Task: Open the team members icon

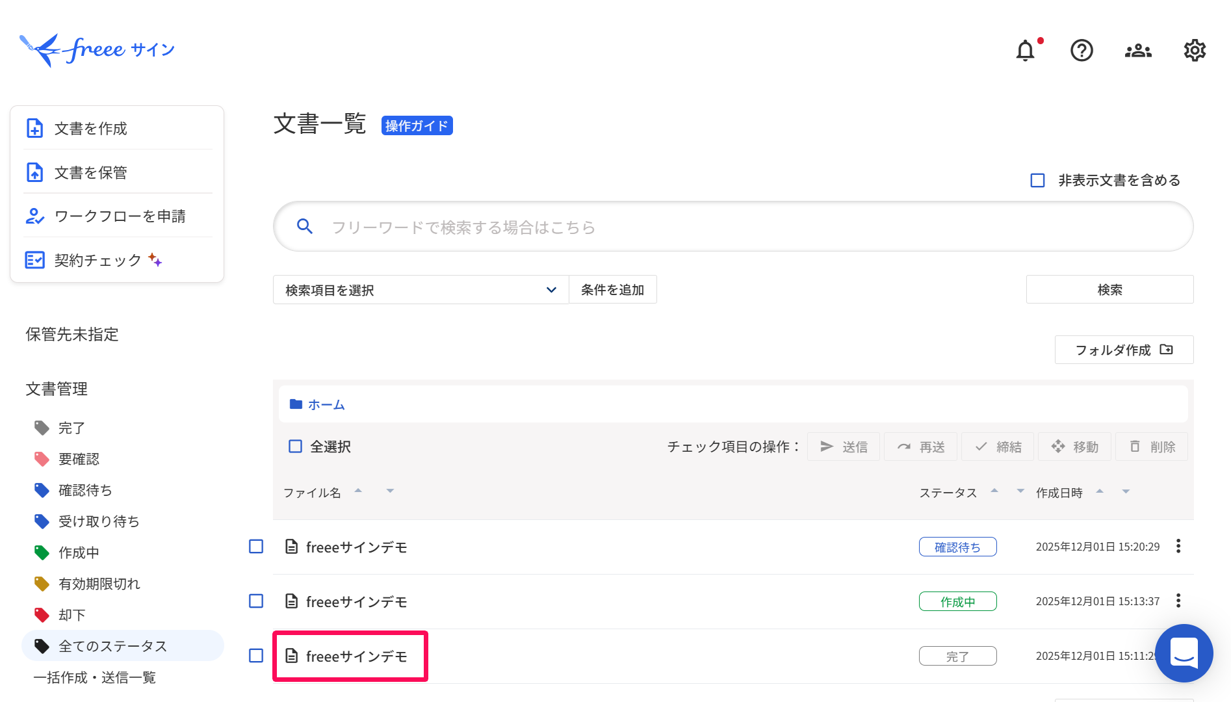Action: pyautogui.click(x=1138, y=51)
